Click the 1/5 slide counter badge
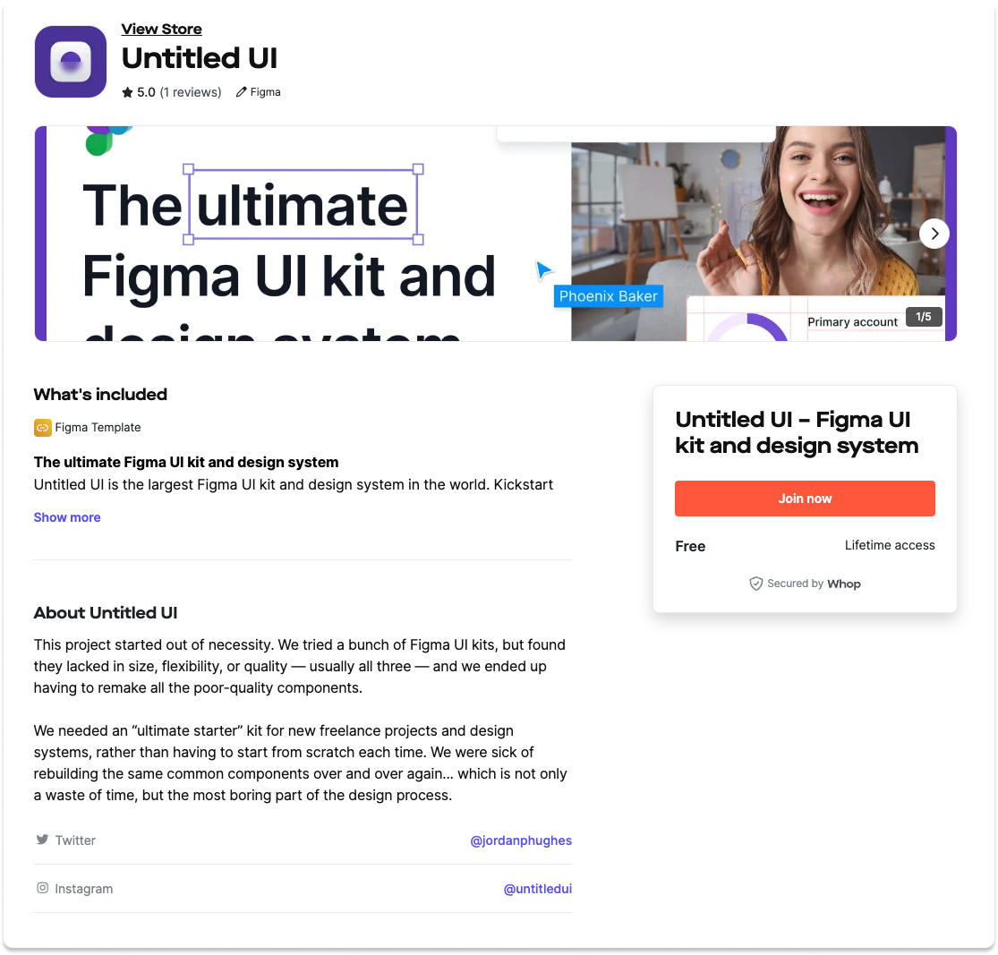This screenshot has width=998, height=955. (924, 317)
